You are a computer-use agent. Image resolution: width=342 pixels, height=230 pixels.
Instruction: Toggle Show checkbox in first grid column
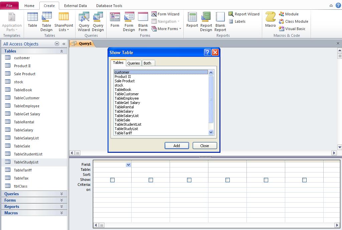[112, 180]
